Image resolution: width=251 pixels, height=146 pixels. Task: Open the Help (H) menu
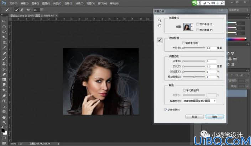click(114, 3)
